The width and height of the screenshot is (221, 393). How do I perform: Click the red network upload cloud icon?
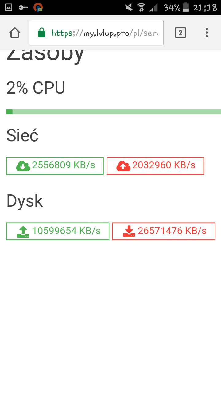coord(123,166)
